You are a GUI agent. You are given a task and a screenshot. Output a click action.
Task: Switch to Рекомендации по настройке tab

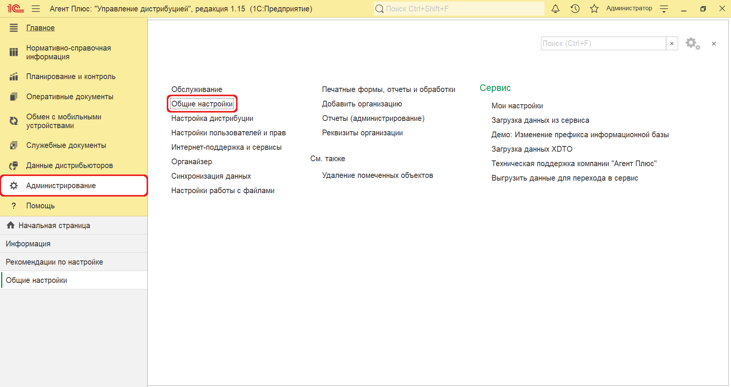74,262
